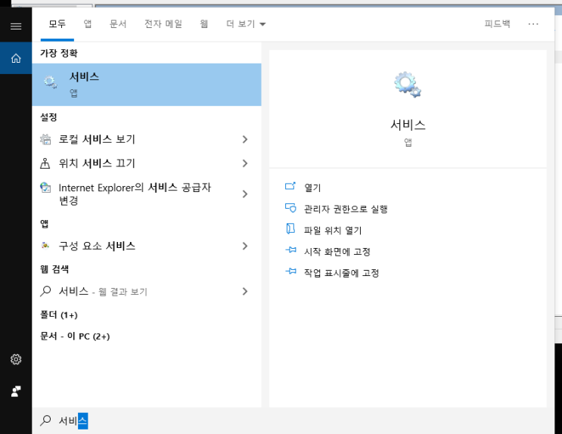
Task: Switch to the 모두 tab
Action: pos(57,24)
